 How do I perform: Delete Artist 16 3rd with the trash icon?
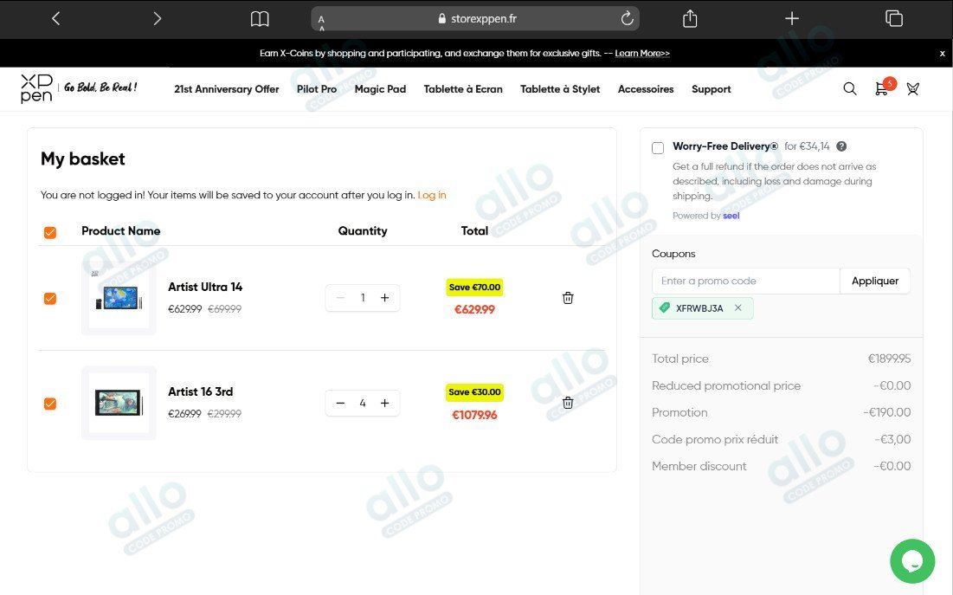[x=568, y=403]
